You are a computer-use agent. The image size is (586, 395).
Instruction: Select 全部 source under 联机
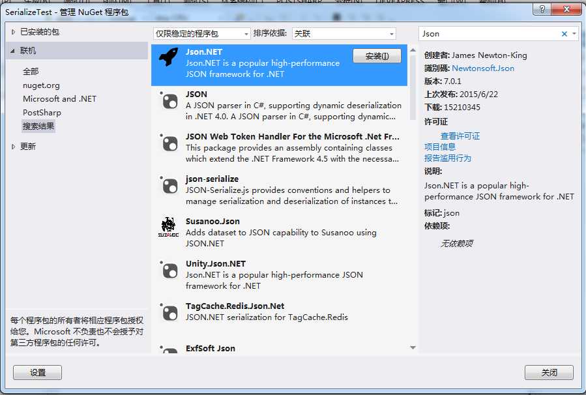tap(31, 72)
